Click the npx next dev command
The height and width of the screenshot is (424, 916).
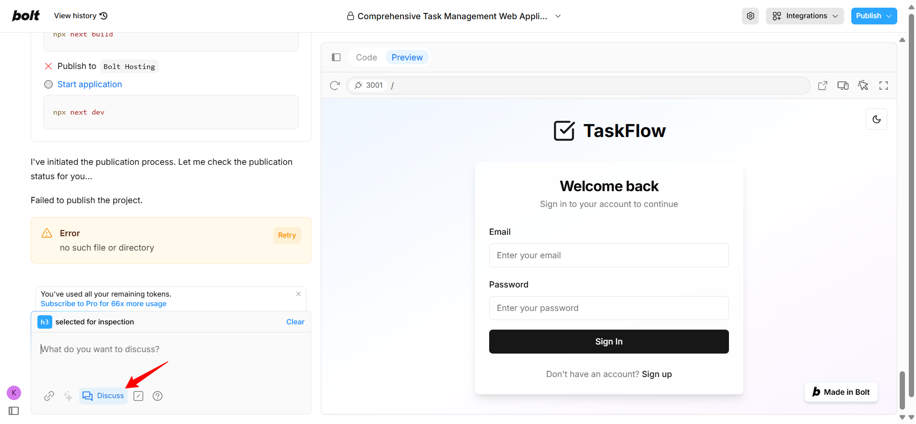point(79,112)
